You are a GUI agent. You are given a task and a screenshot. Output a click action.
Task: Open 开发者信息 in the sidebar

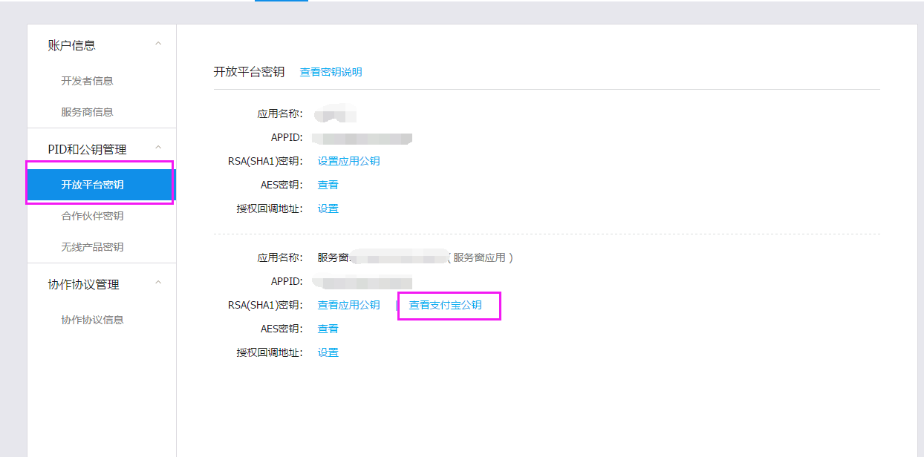point(87,81)
